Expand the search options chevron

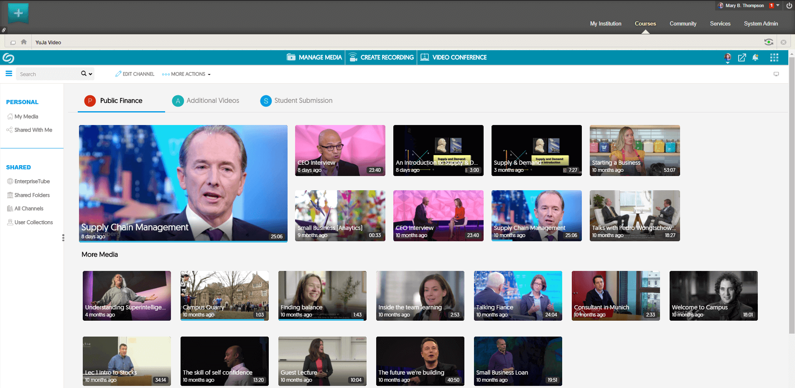(x=91, y=74)
